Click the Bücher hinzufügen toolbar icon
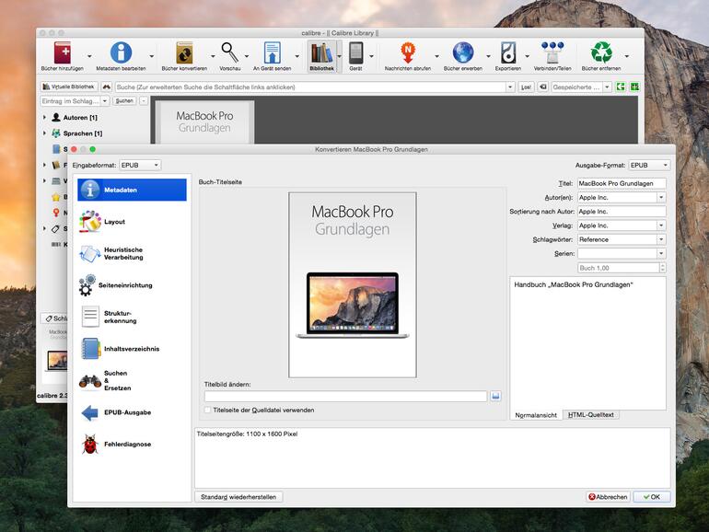Image resolution: width=709 pixels, height=532 pixels. [x=62, y=53]
